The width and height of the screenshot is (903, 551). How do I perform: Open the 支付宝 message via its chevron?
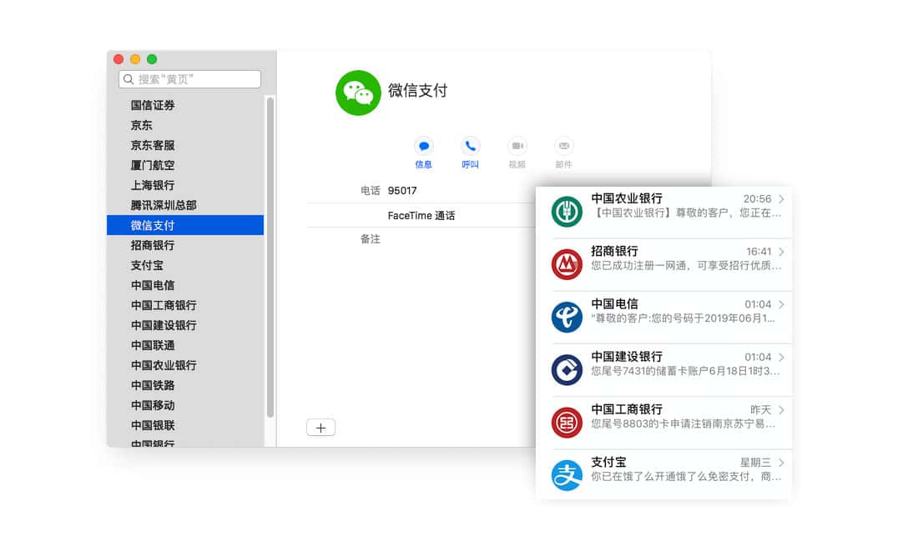[780, 463]
